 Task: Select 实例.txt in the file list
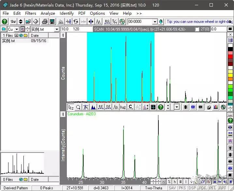[x=8, y=41]
